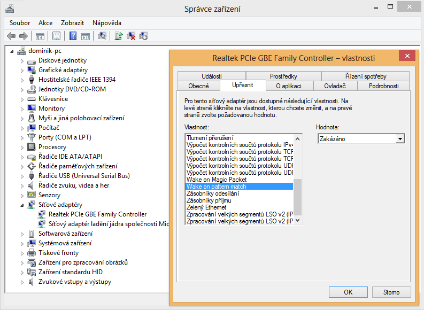Click the back arrow in the toolbar
The image size is (424, 310).
11,36
